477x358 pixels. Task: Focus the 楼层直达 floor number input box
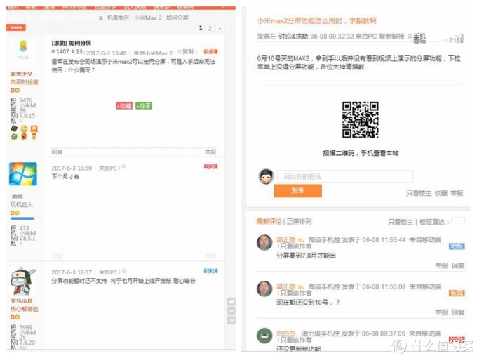(458, 220)
